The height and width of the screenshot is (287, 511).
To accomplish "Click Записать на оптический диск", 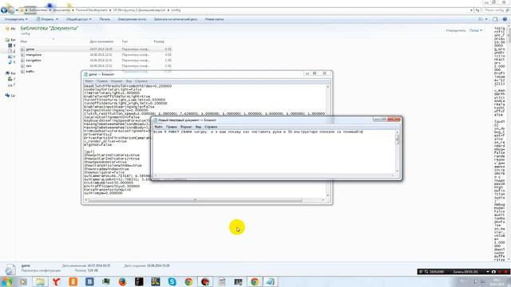I will [x=176, y=19].
